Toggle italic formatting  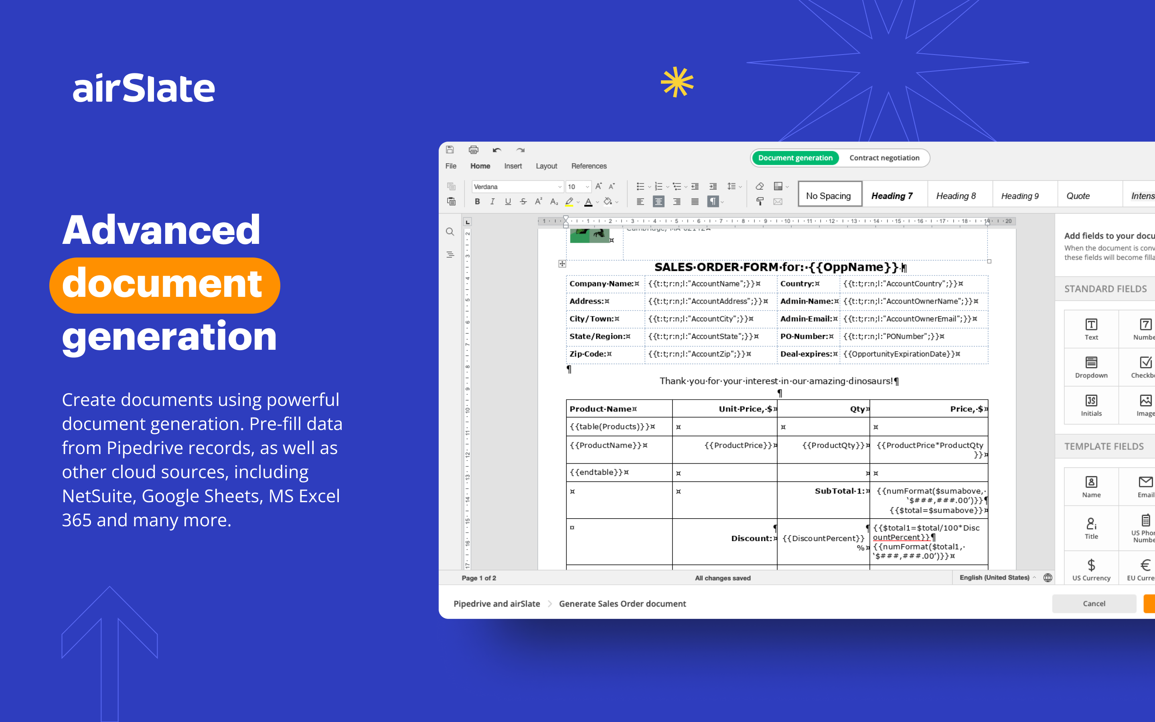click(492, 201)
